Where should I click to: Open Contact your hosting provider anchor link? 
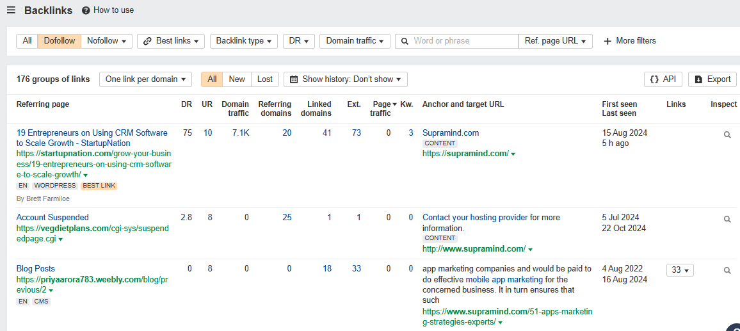[x=475, y=217]
